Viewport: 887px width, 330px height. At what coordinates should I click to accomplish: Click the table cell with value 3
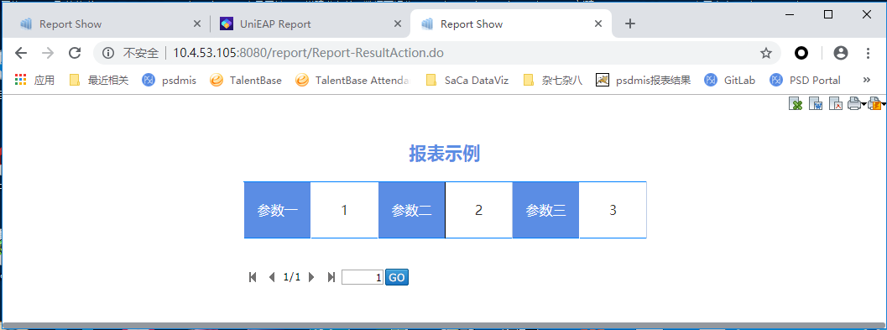(613, 210)
